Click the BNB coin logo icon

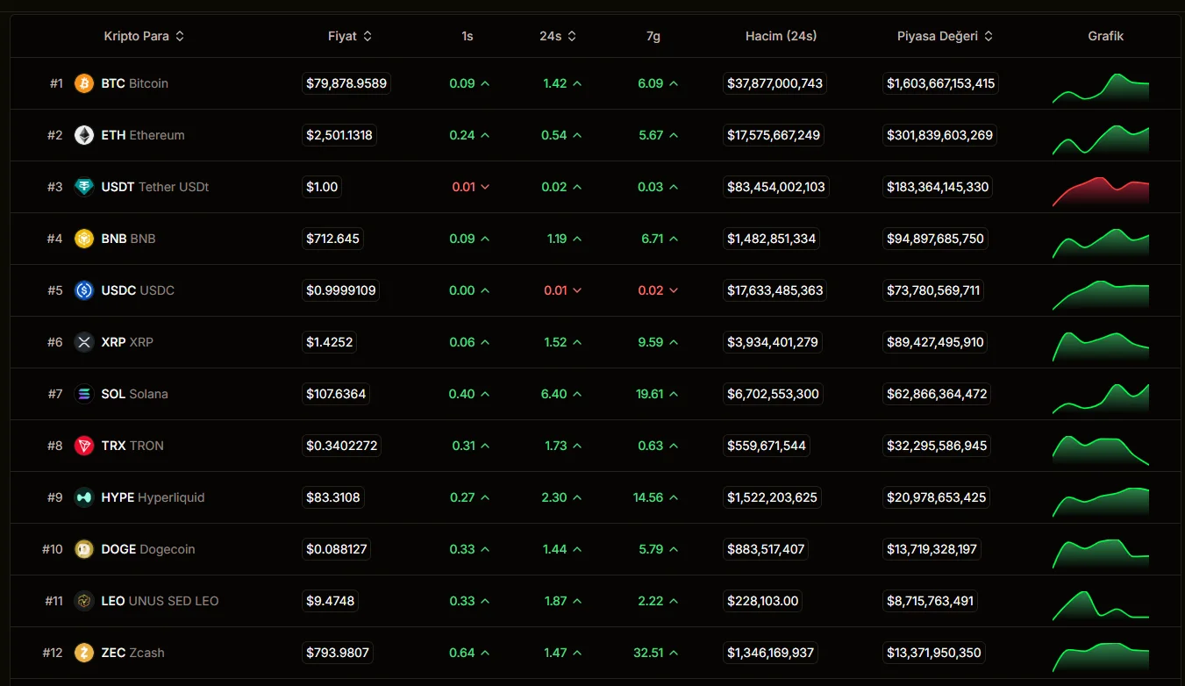click(84, 239)
